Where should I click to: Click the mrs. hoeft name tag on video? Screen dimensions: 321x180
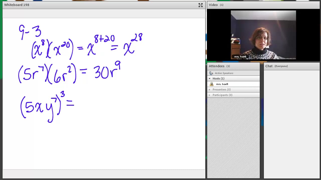[x=240, y=57]
